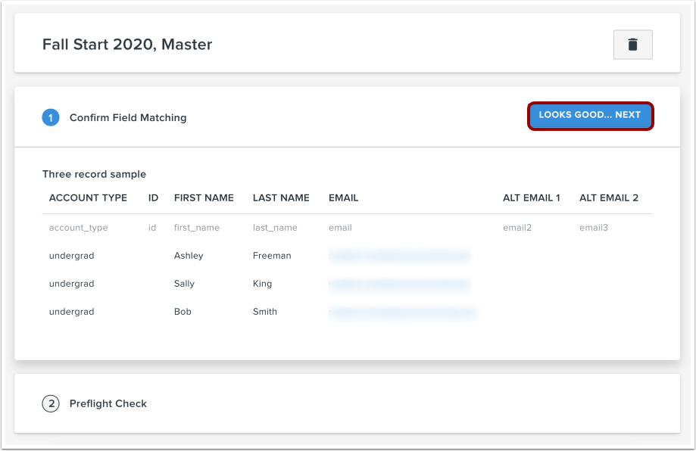The height and width of the screenshot is (451, 696).
Task: Click the Three record sample heading
Action: click(94, 174)
